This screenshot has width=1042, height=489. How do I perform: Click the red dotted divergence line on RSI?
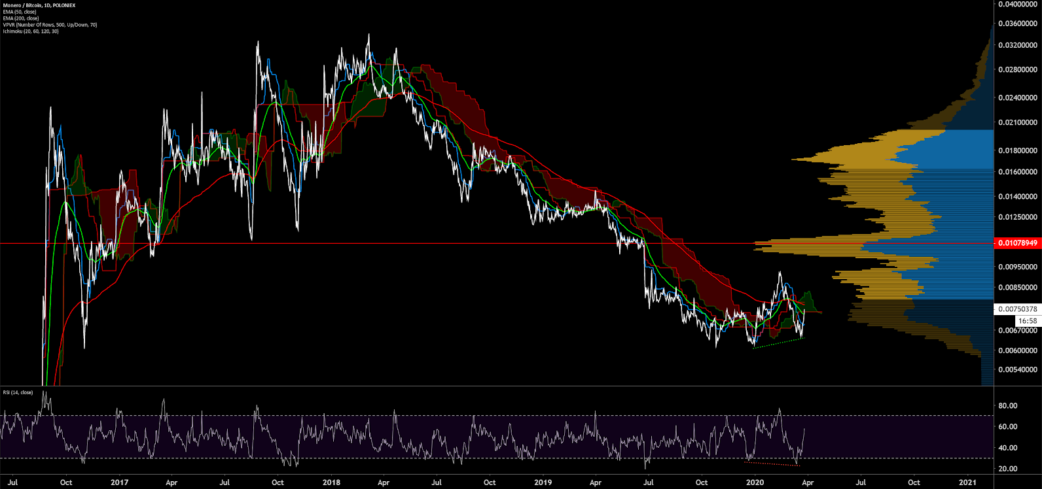[x=772, y=464]
